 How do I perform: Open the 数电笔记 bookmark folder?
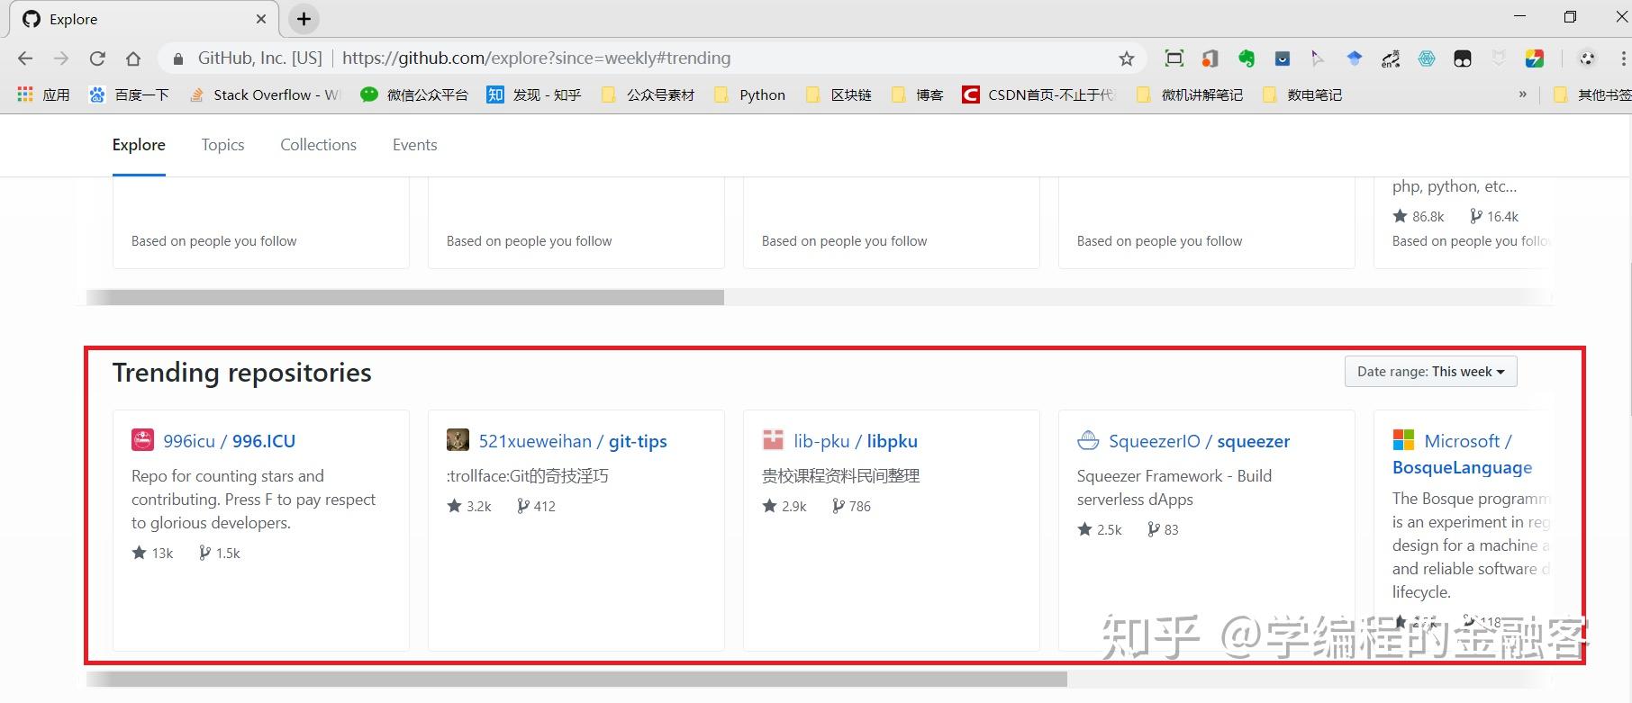[x=1302, y=95]
